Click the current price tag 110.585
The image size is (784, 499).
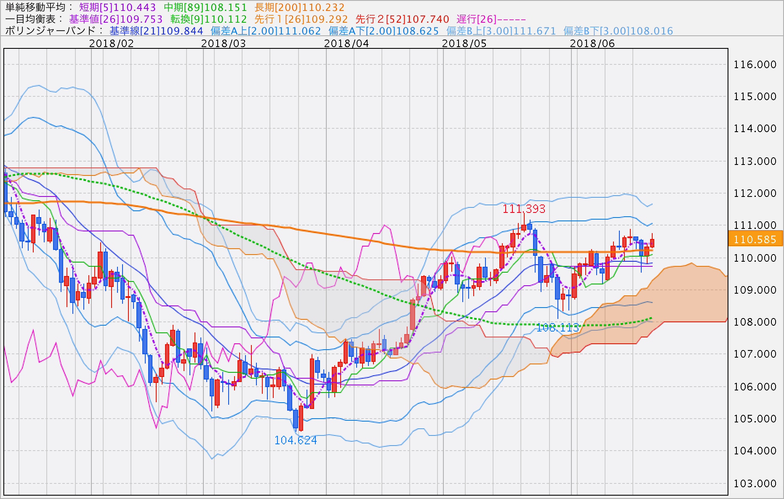(755, 239)
